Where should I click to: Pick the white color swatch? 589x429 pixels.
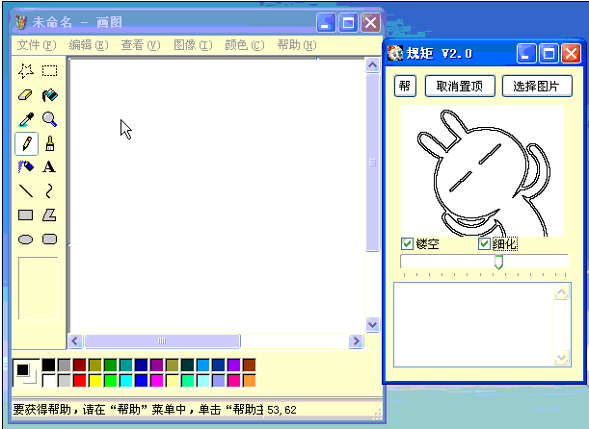pos(48,381)
